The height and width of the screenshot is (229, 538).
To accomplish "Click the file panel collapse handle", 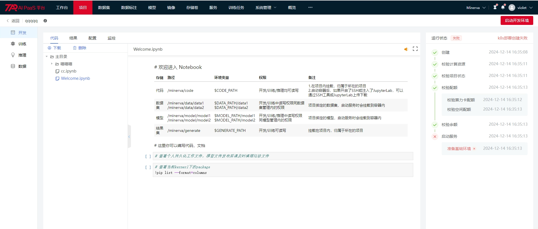I will coord(129,137).
